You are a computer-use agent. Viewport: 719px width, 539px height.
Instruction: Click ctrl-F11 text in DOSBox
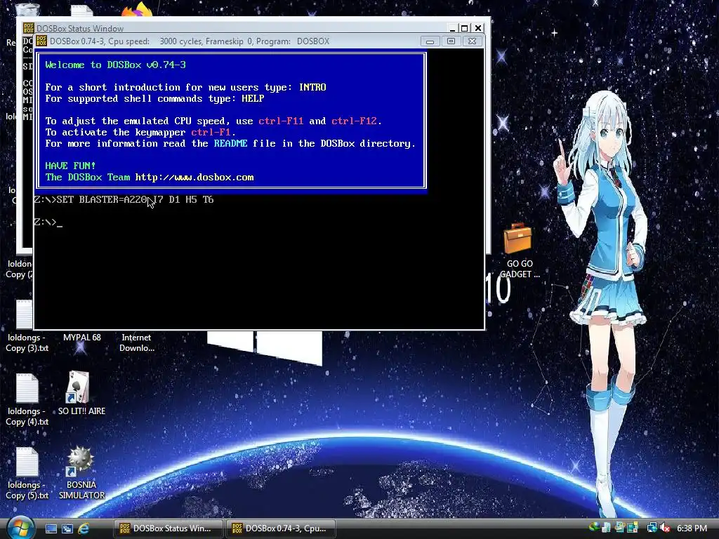tap(281, 121)
